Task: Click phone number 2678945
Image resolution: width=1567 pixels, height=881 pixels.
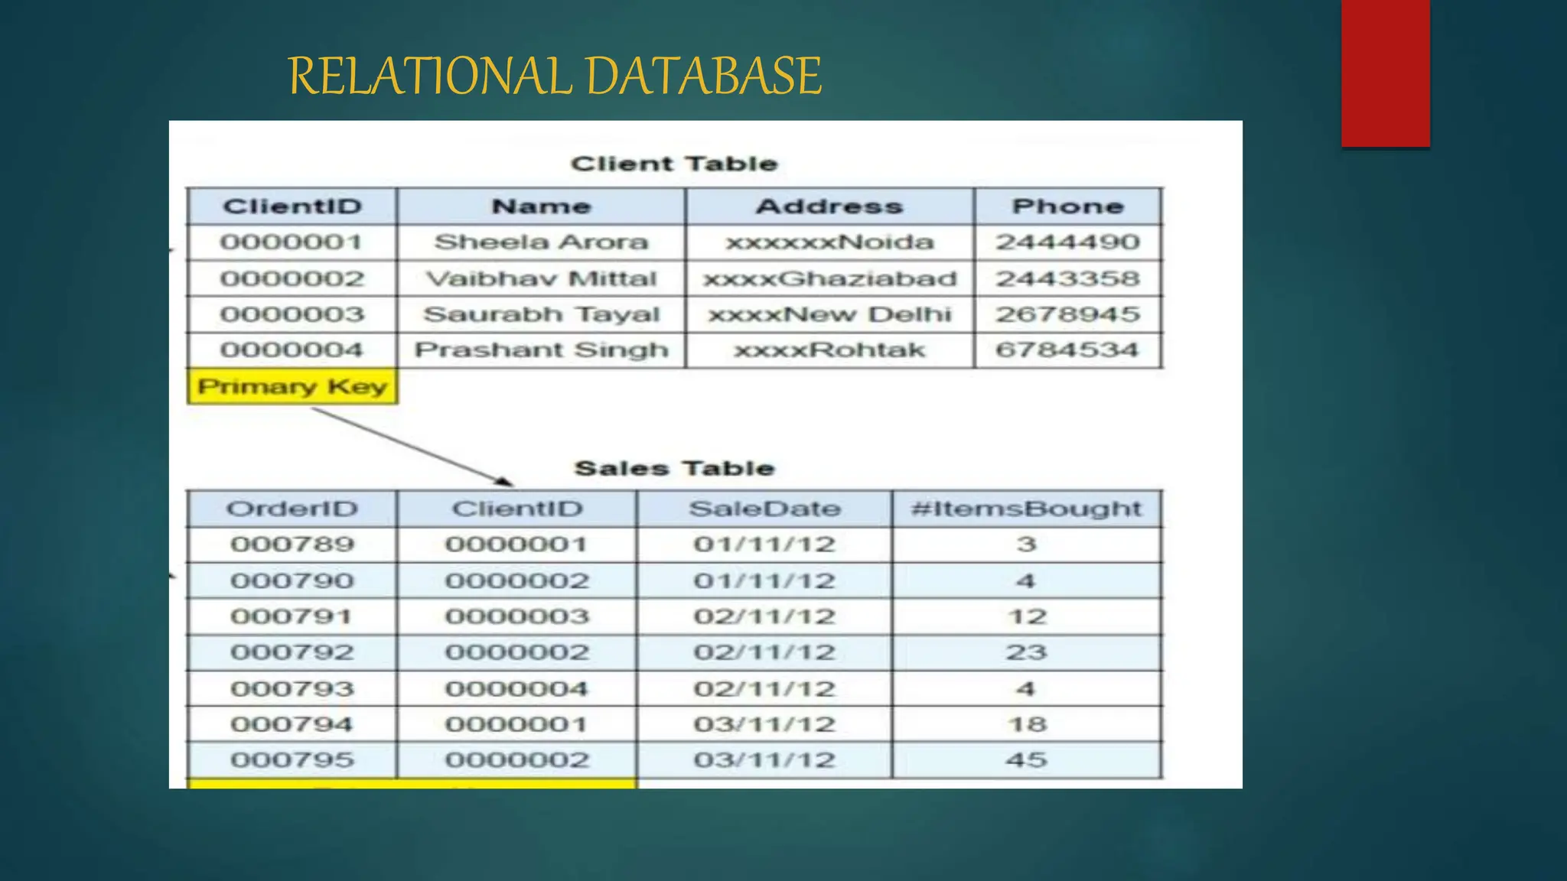Action: [x=1068, y=314]
